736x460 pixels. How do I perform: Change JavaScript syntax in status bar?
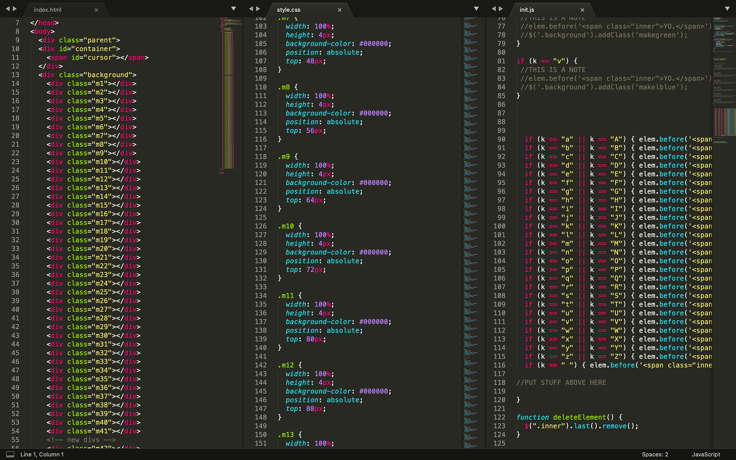pos(706,454)
